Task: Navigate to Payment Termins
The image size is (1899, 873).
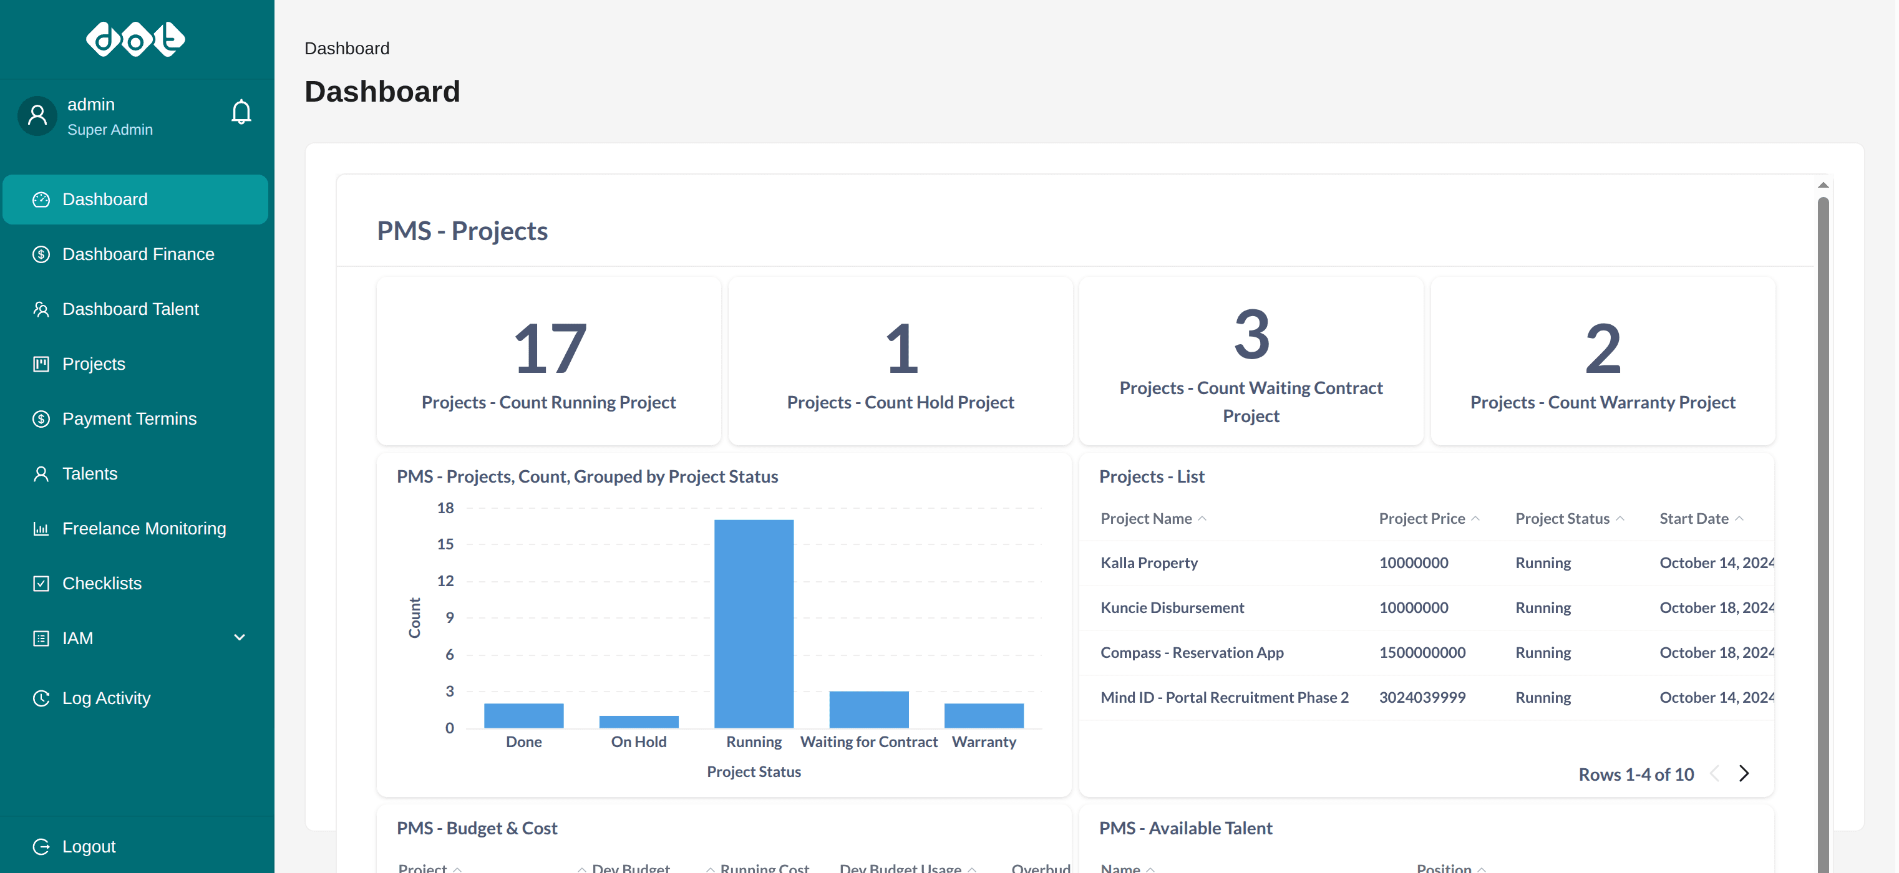Action: pos(135,419)
